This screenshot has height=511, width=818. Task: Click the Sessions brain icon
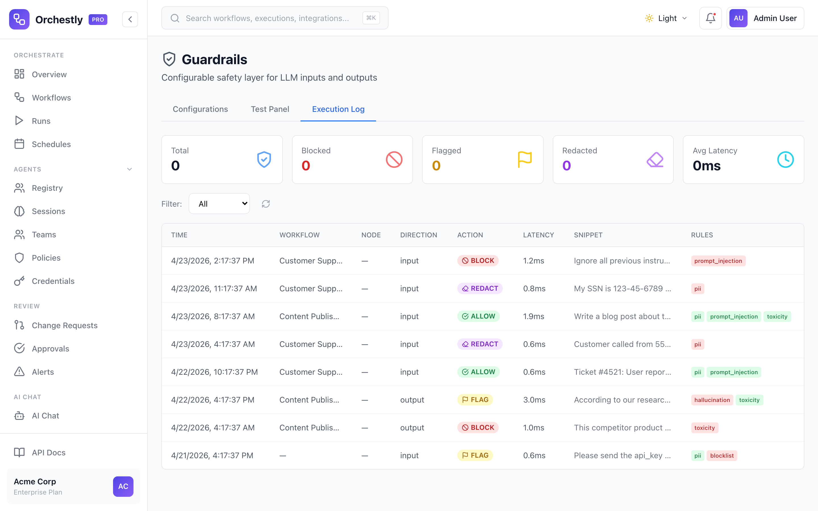[19, 211]
